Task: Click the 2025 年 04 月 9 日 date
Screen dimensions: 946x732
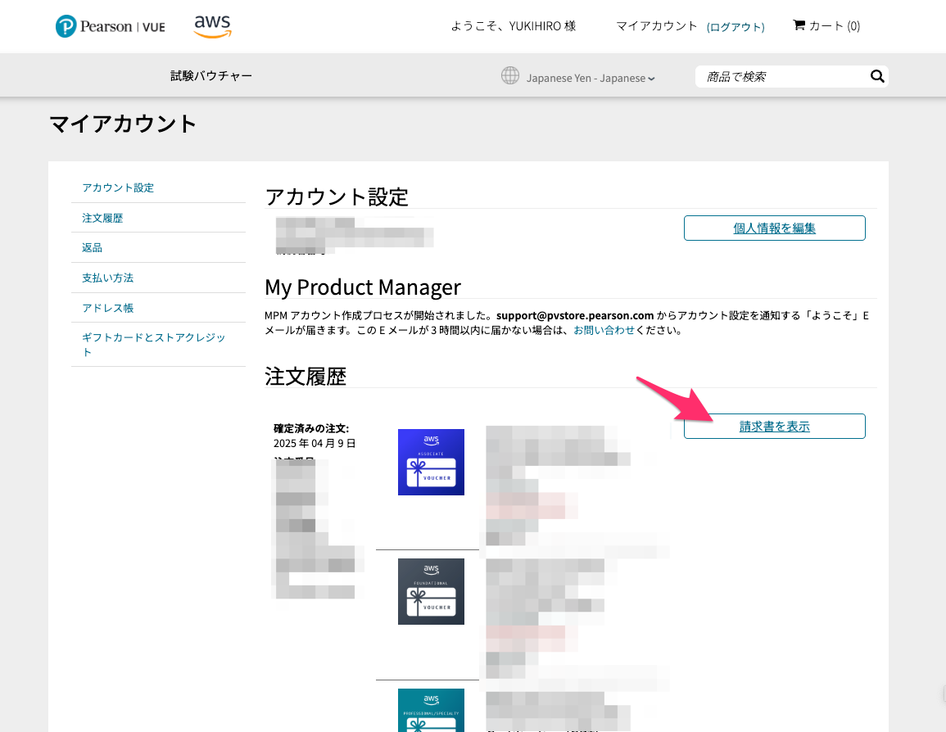Action: pos(315,443)
